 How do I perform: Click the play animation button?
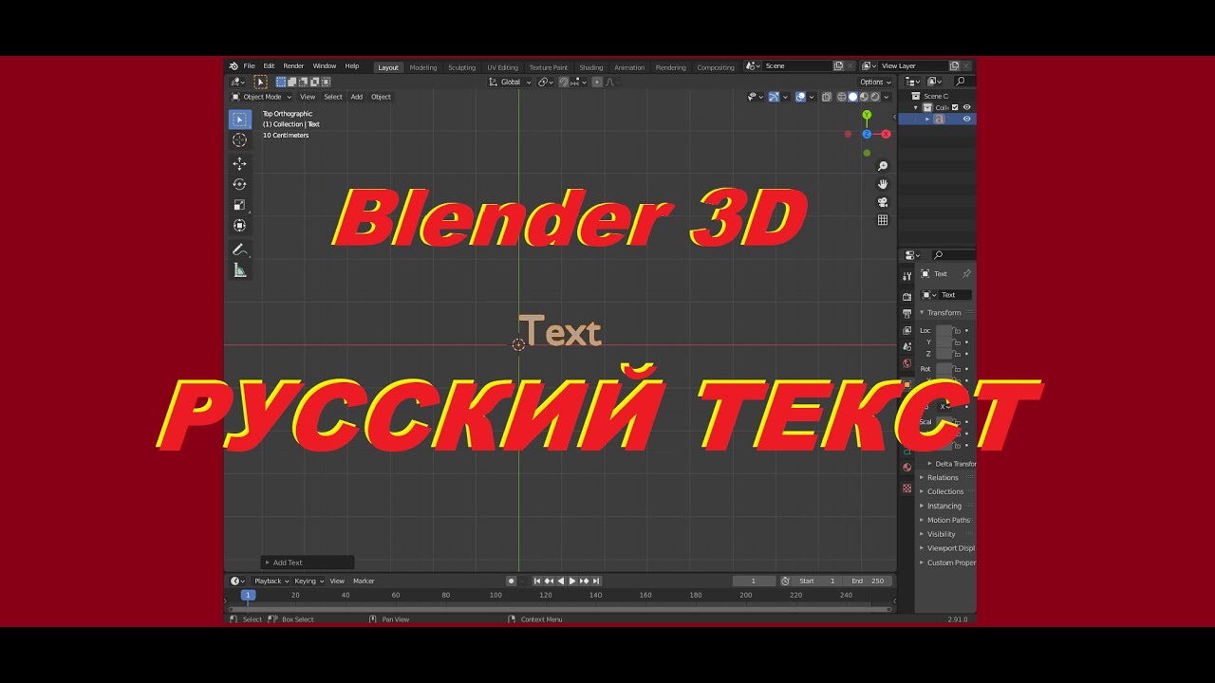(572, 581)
